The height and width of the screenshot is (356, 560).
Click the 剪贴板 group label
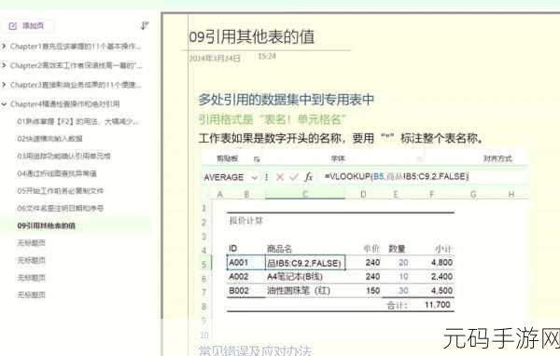227,158
